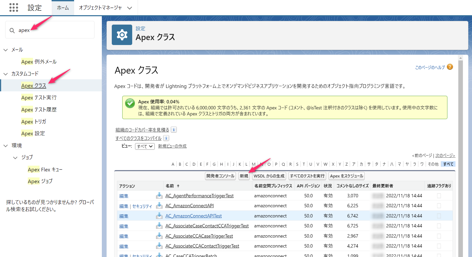Collapse the カスタムコード section
The image size is (472, 257).
(x=5, y=74)
